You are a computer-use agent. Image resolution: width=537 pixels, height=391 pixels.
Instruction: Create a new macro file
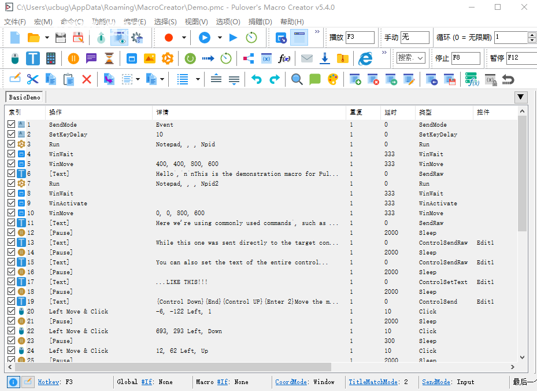[15, 38]
